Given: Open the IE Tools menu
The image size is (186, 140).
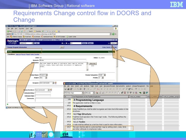Looking at the screenshot, I should [x=27, y=28].
